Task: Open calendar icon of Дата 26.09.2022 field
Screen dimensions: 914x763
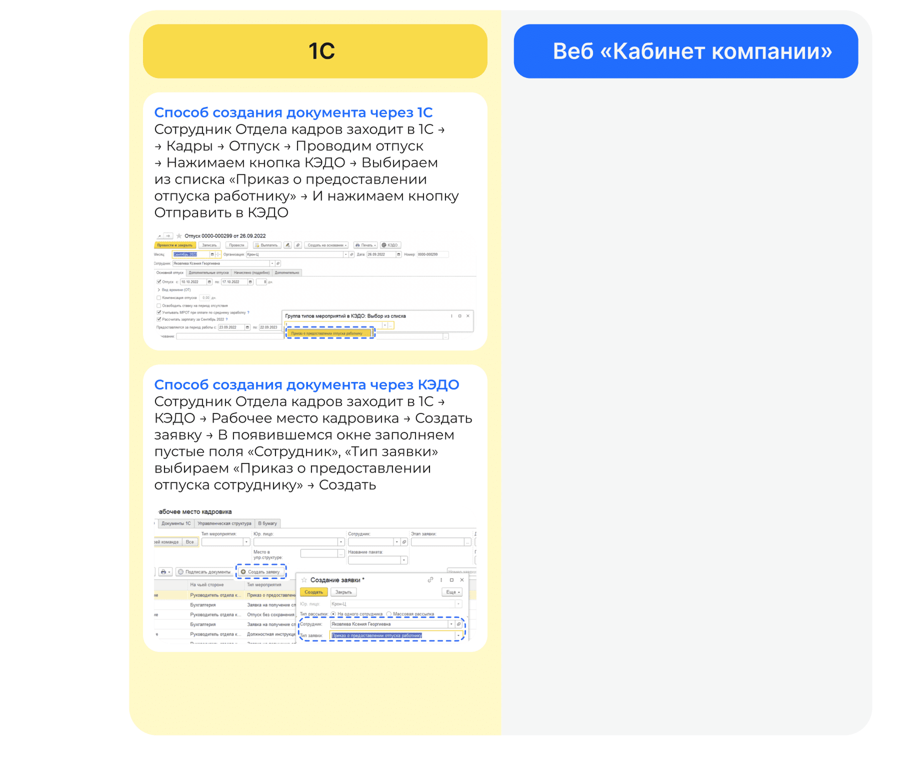Action: tap(398, 254)
